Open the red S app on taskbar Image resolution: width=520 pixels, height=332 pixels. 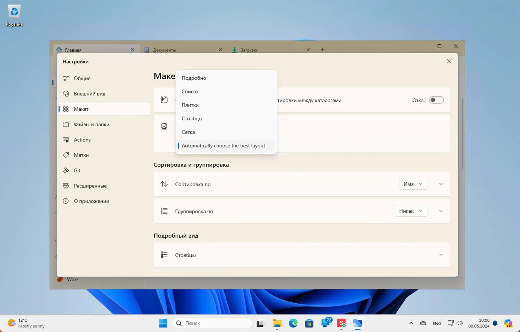click(x=341, y=323)
